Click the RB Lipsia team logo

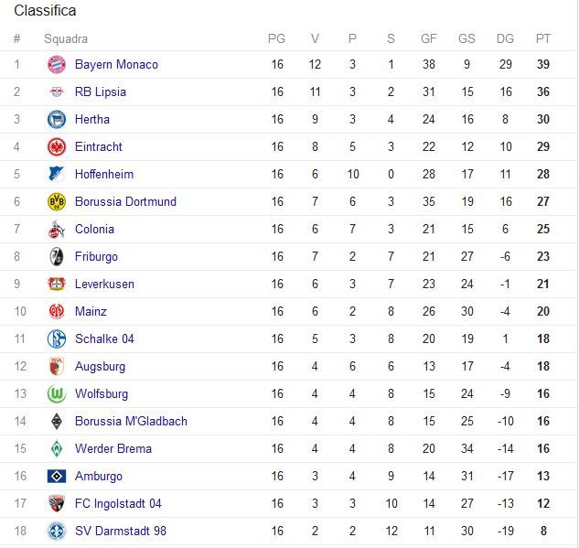[57, 92]
